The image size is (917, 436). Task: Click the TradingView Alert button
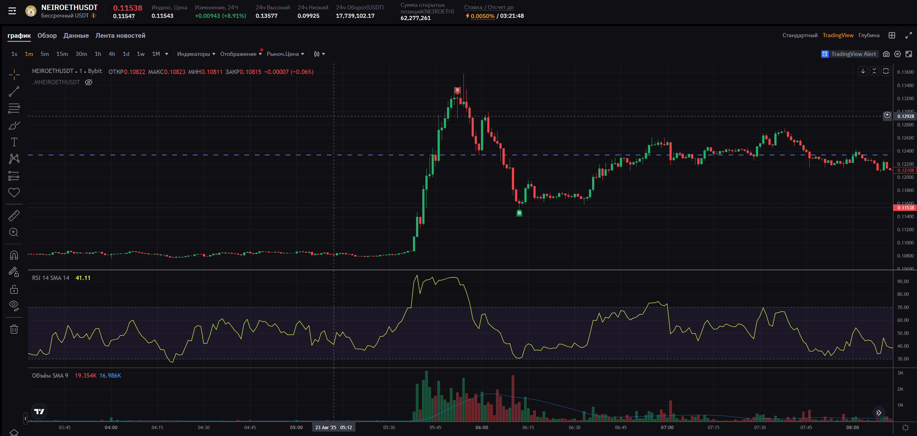pyautogui.click(x=849, y=54)
